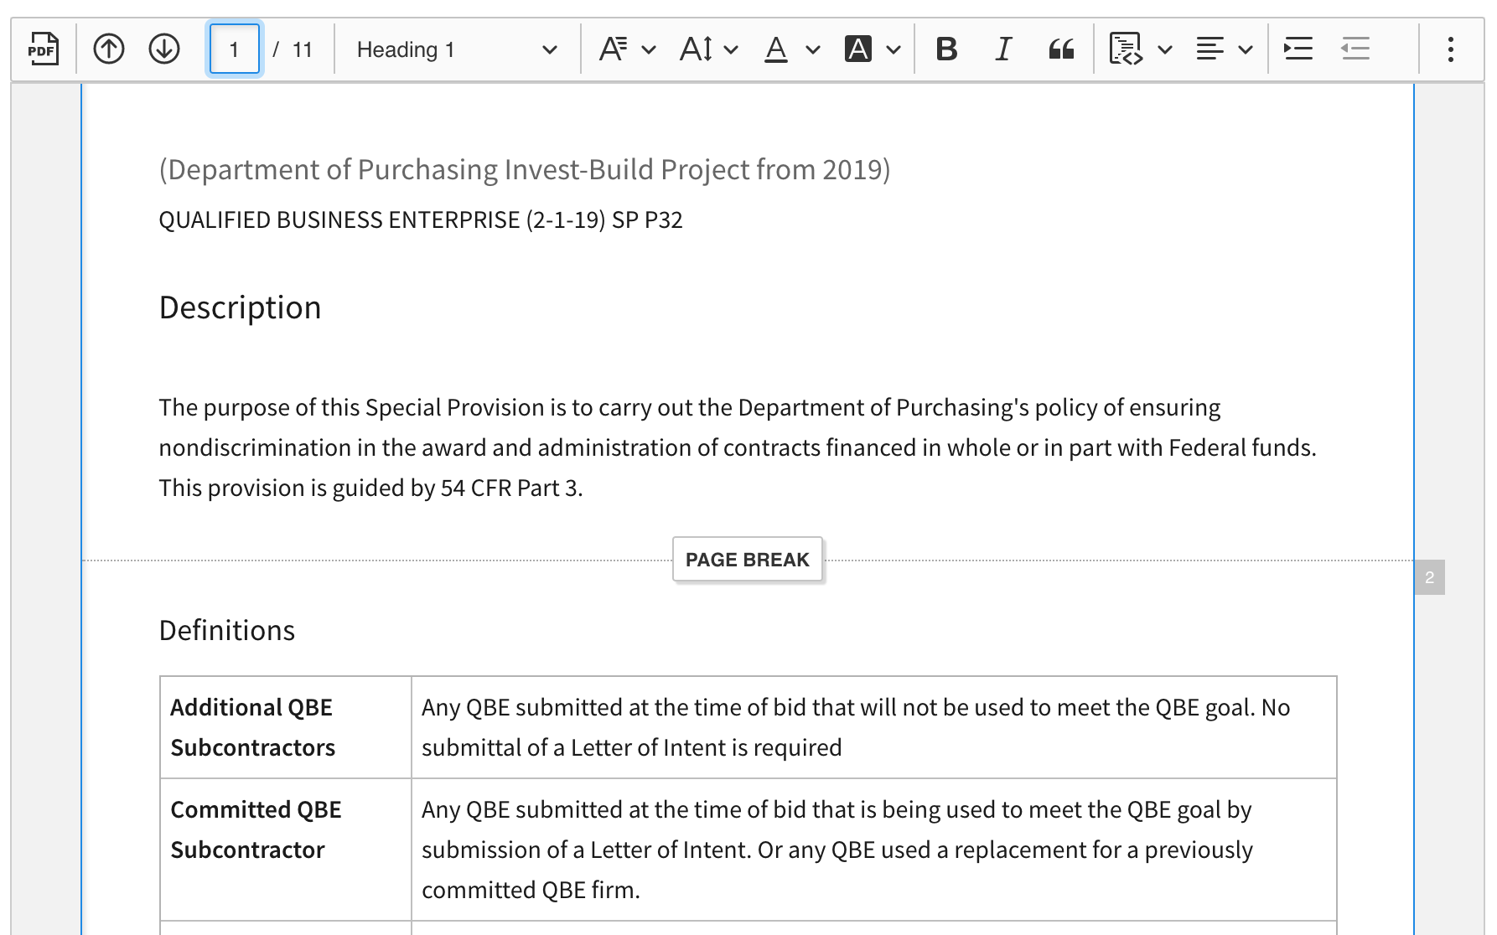The width and height of the screenshot is (1497, 935).
Task: Click the page 2 indicator on margin
Action: coord(1430,577)
